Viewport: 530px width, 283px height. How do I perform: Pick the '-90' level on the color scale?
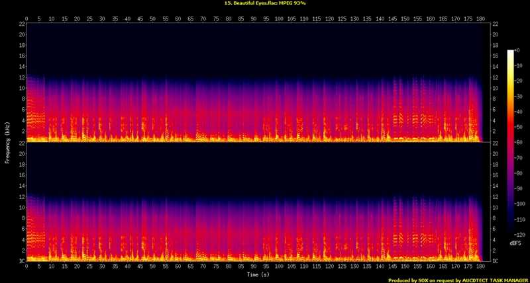[x=519, y=189]
